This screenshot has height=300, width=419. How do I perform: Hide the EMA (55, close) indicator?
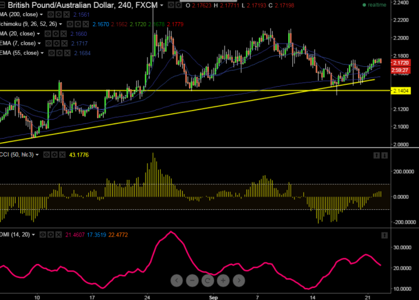[51, 53]
